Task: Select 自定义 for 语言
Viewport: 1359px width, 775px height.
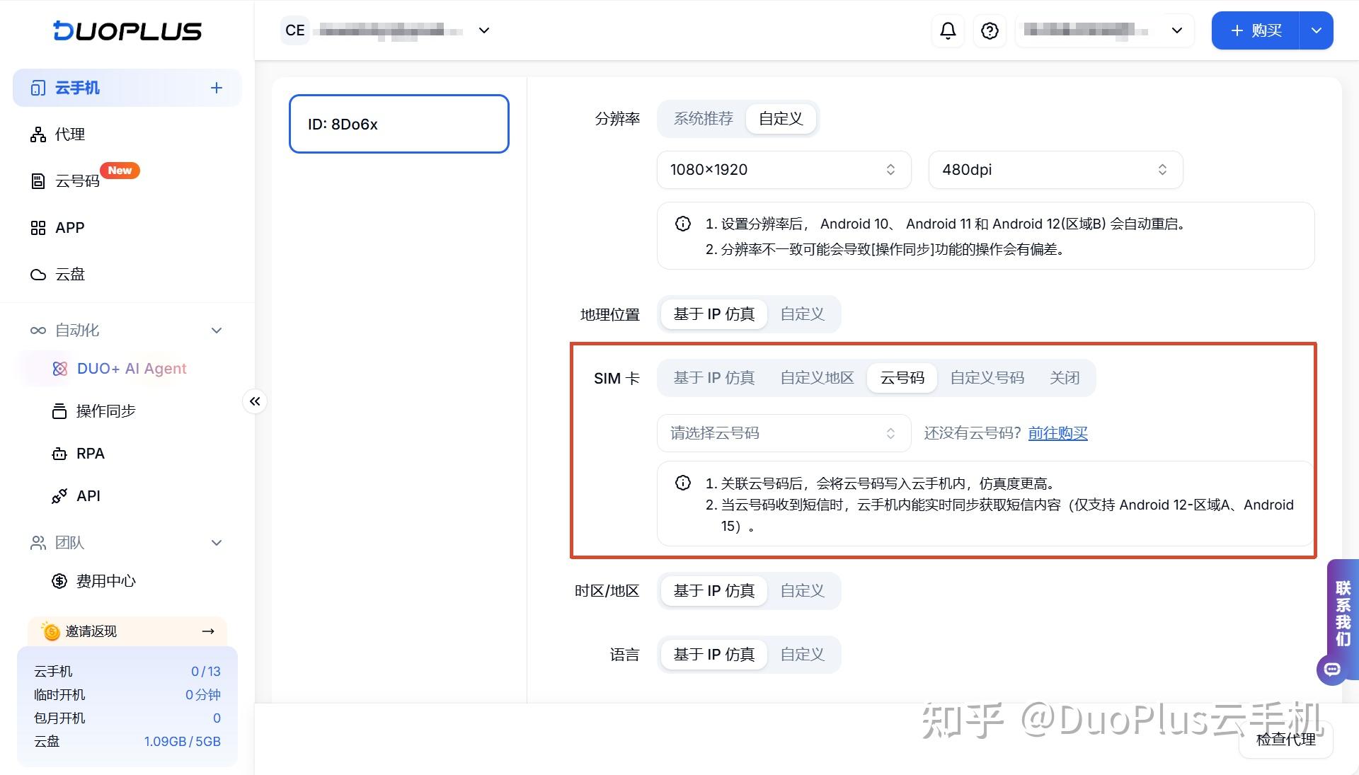Action: 803,655
